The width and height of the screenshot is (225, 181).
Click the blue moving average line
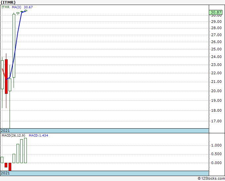pyautogui.click(x=18, y=33)
